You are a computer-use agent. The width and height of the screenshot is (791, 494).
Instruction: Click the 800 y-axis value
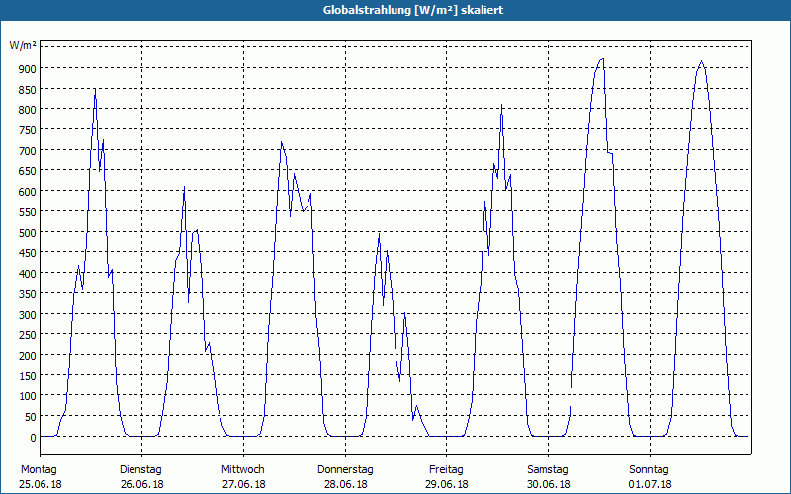tap(28, 110)
